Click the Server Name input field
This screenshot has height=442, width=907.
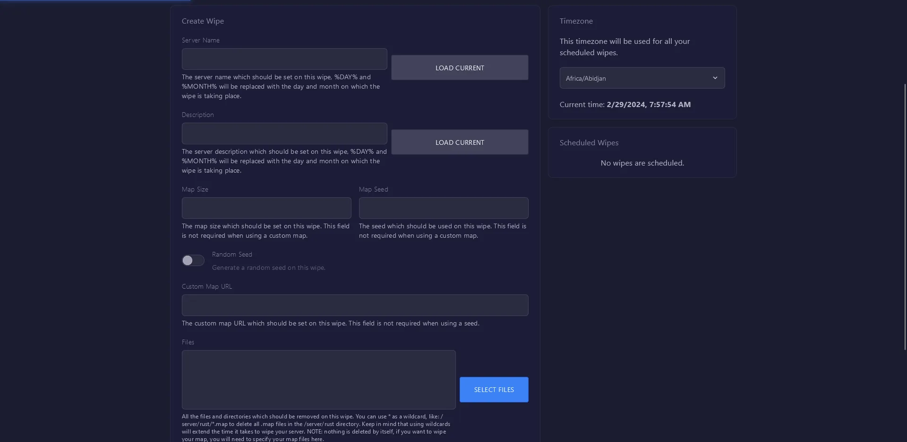click(284, 59)
